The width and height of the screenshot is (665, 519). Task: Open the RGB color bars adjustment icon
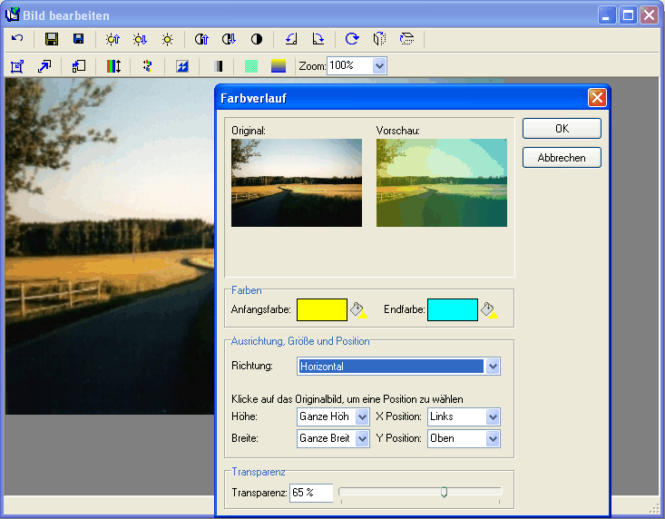(x=113, y=66)
